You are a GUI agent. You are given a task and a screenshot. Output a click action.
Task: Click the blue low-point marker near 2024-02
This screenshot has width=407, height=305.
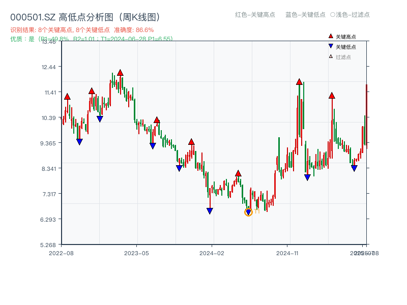tap(210, 210)
